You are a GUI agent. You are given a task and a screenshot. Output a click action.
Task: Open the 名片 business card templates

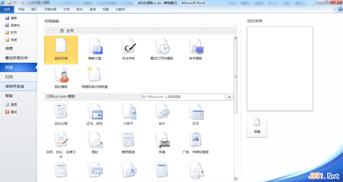coord(162,114)
